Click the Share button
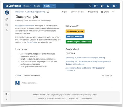The image size is (124, 108). tap(105, 12)
